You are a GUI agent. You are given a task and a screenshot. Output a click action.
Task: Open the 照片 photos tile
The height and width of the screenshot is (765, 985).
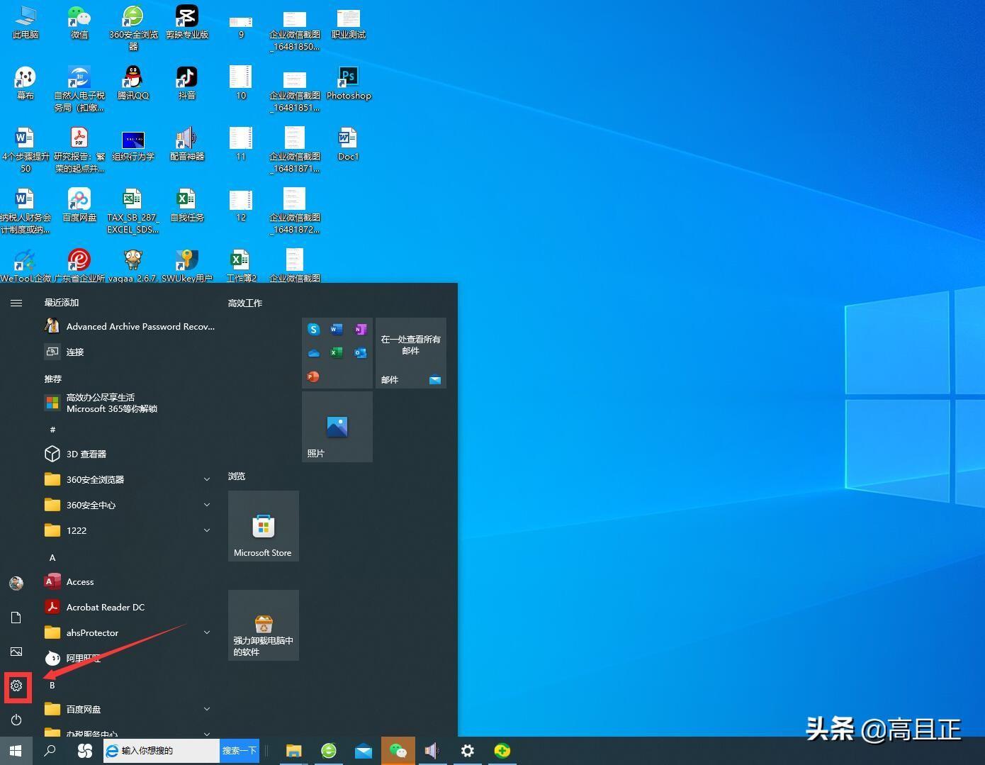coord(337,427)
